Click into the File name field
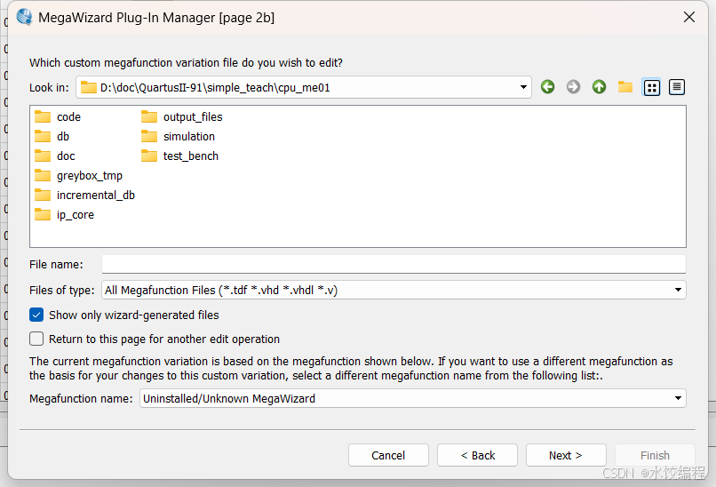The image size is (716, 487). 394,264
